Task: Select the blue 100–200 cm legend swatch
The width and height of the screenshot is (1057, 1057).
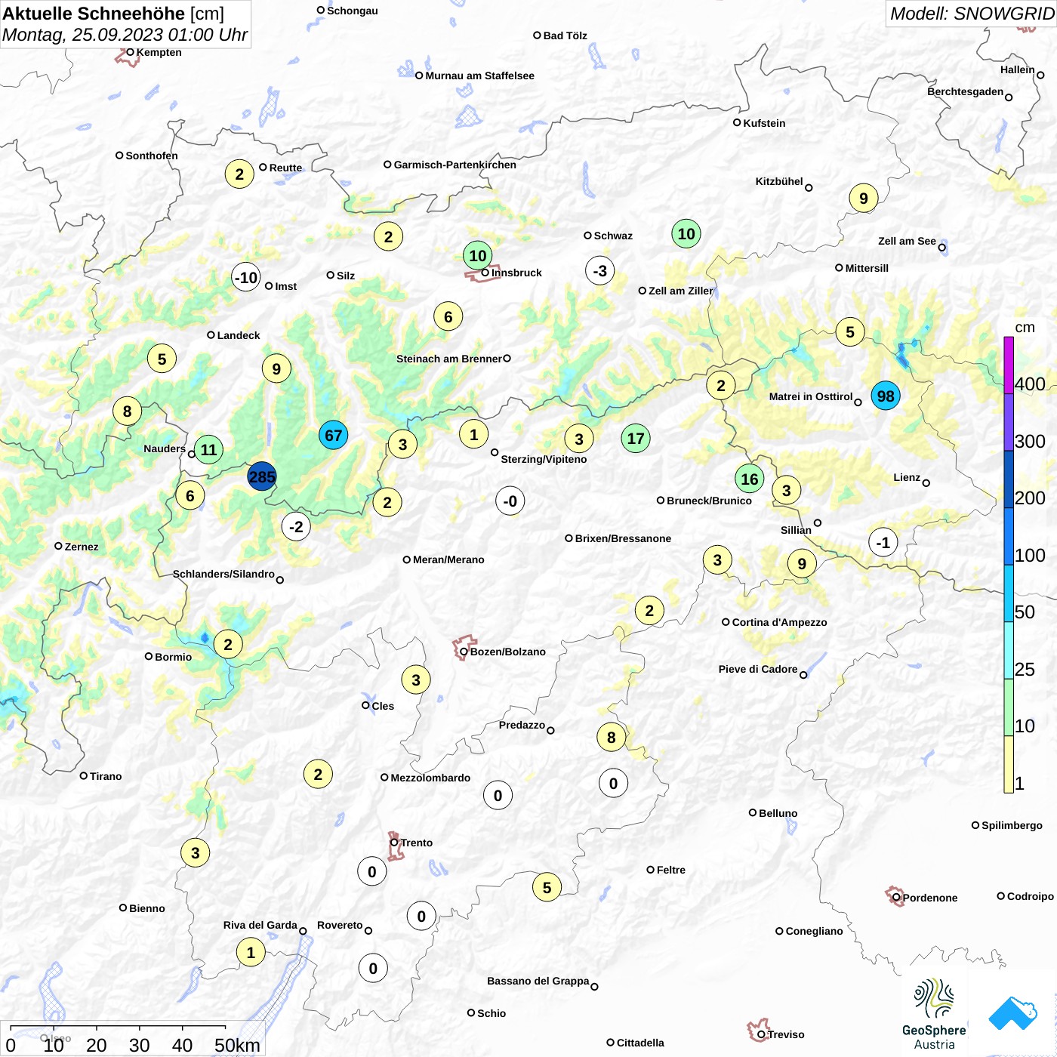Action: click(x=1009, y=536)
